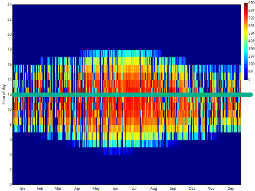Screen dimensions: 255x191
Task: Click the 990 value on color legend
Action: [x=251, y=3]
